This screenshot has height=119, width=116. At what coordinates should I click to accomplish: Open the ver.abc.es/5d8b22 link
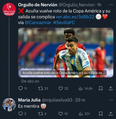(x=75, y=17)
